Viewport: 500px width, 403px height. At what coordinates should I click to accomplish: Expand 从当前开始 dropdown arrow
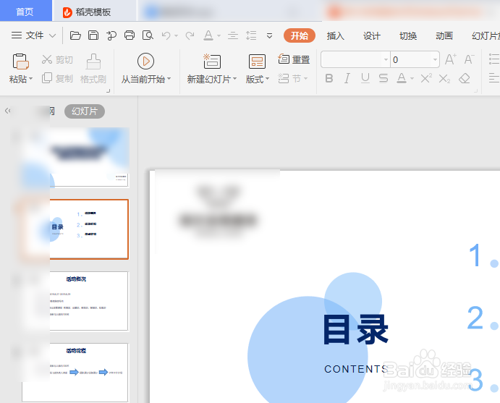click(169, 78)
